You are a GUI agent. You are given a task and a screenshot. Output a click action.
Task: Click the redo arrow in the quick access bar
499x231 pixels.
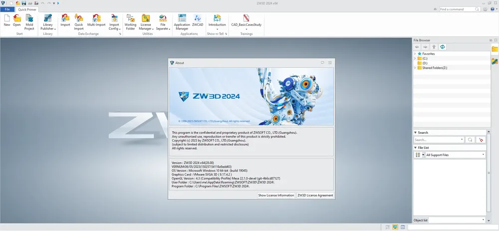49,3
